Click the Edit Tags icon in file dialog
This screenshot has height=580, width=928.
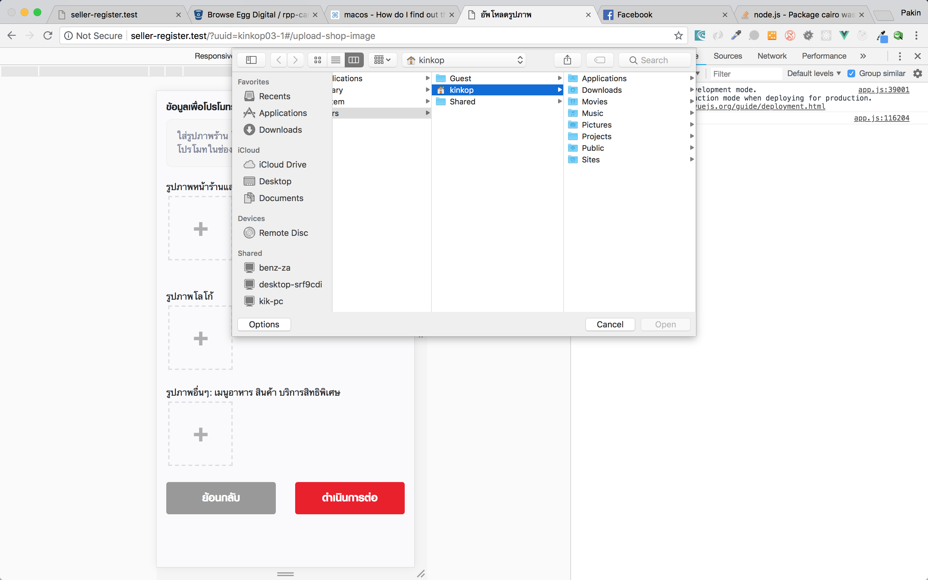click(600, 60)
